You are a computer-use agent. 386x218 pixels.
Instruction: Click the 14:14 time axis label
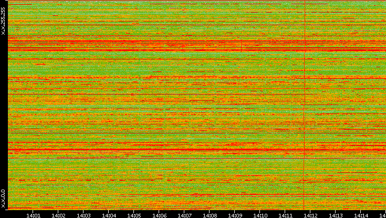pos(361,215)
